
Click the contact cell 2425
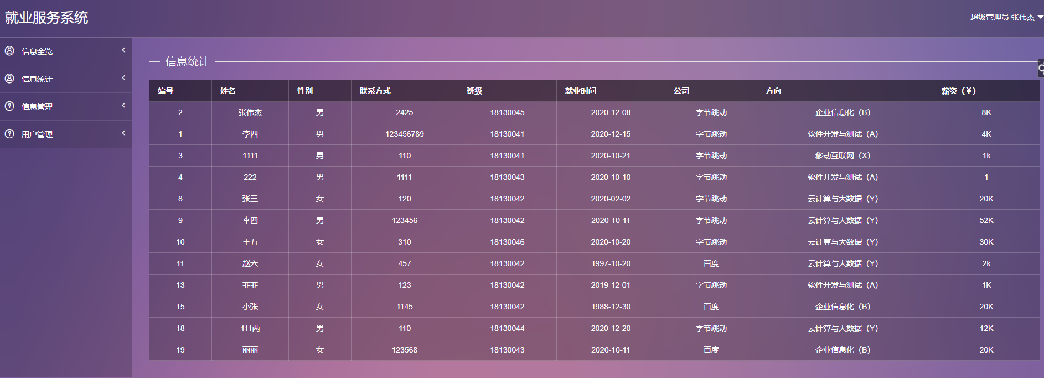coord(405,112)
